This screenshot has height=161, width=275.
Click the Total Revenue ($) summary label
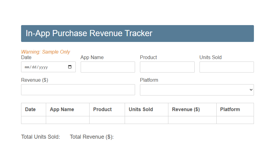click(x=92, y=137)
